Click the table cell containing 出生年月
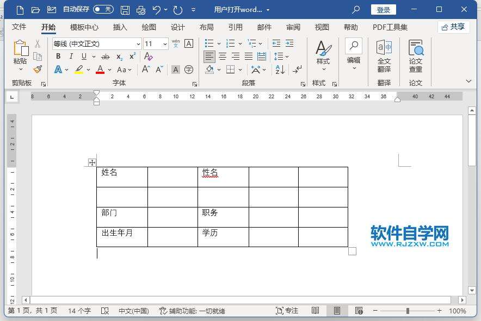The height and width of the screenshot is (321, 481). (122, 237)
